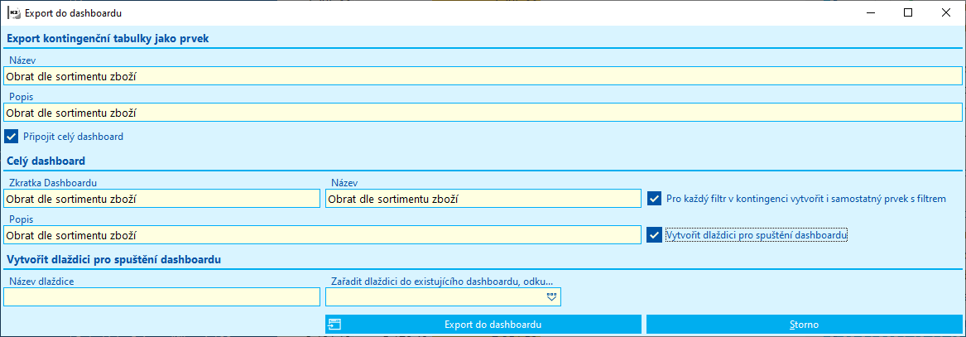Click the application icon in title bar

[13, 12]
